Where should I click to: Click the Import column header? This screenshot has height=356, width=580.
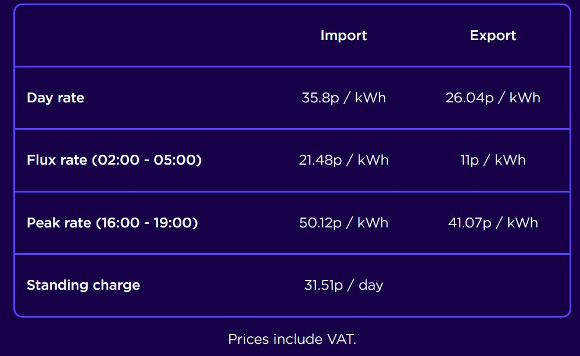tap(343, 36)
